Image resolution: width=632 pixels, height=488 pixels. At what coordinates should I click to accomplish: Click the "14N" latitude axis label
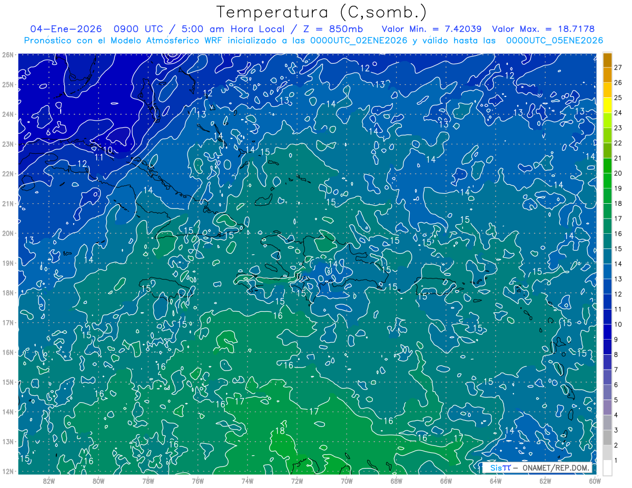[x=8, y=412]
